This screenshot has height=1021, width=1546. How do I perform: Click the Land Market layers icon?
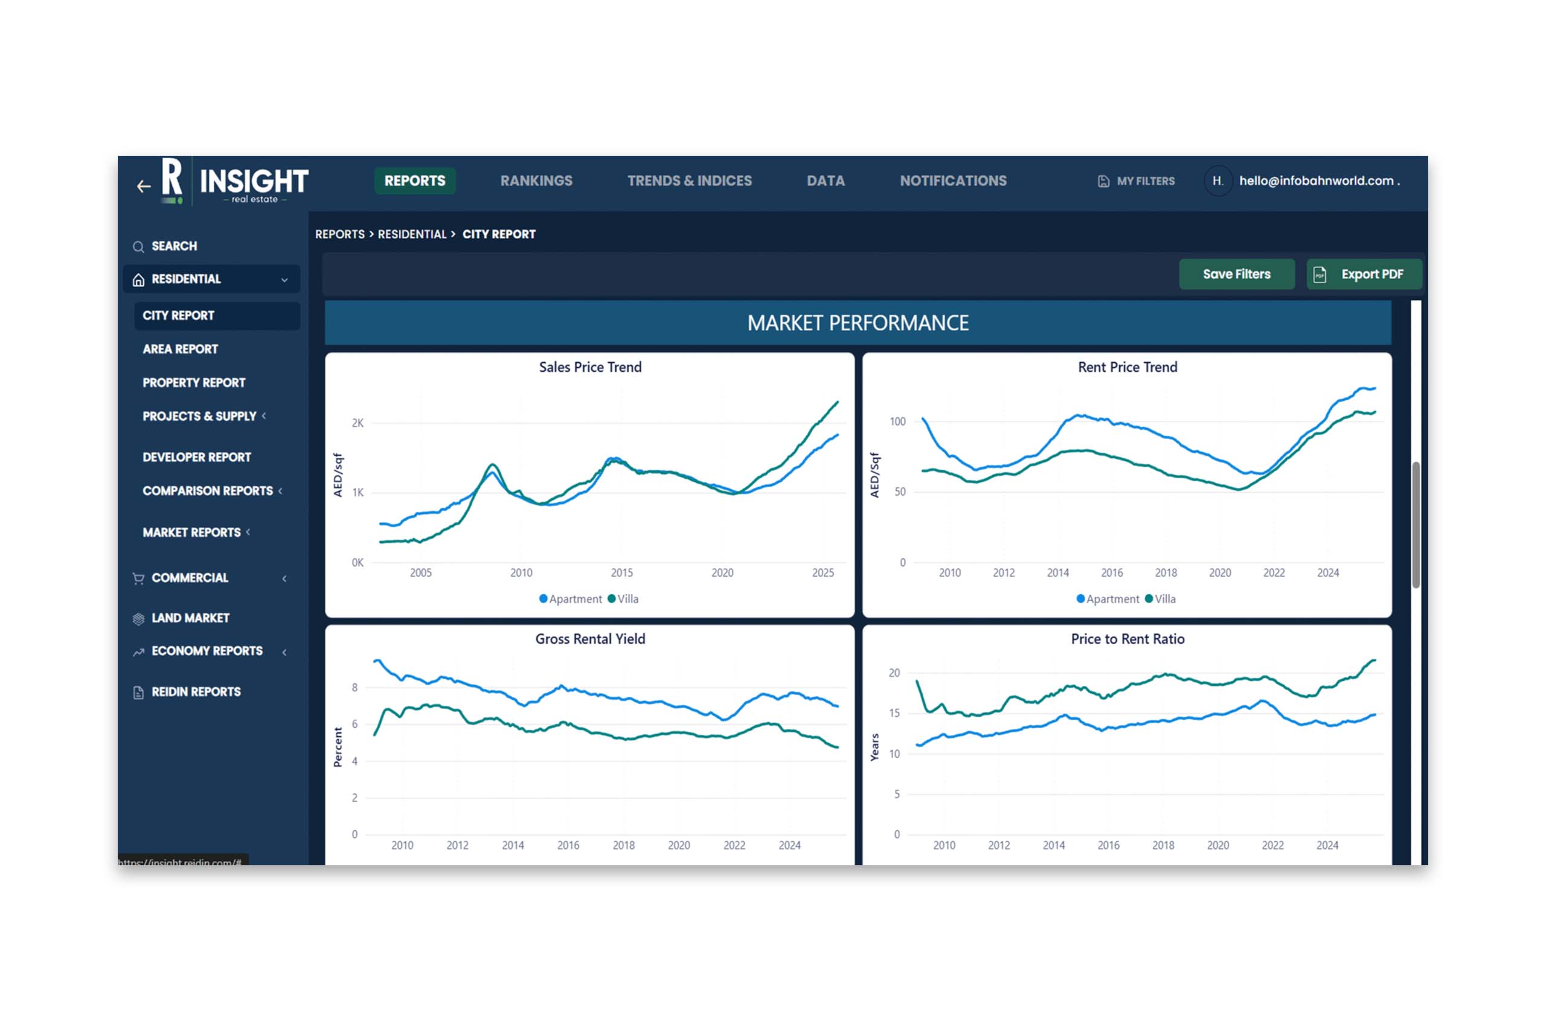138,619
